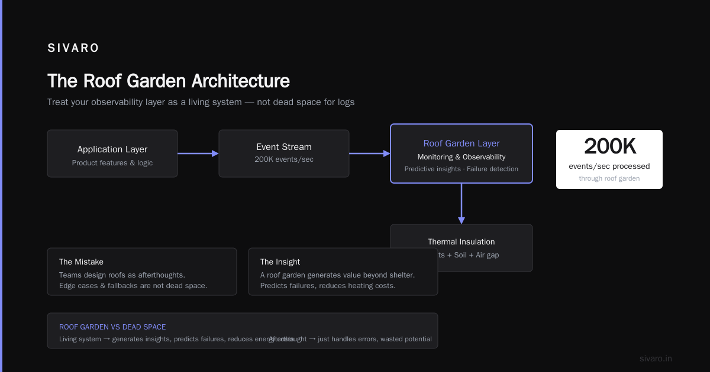Screen dimensions: 710x372
Task: Click the arrow from Event Stream to Roof Garden Layer
Action: click(370, 154)
